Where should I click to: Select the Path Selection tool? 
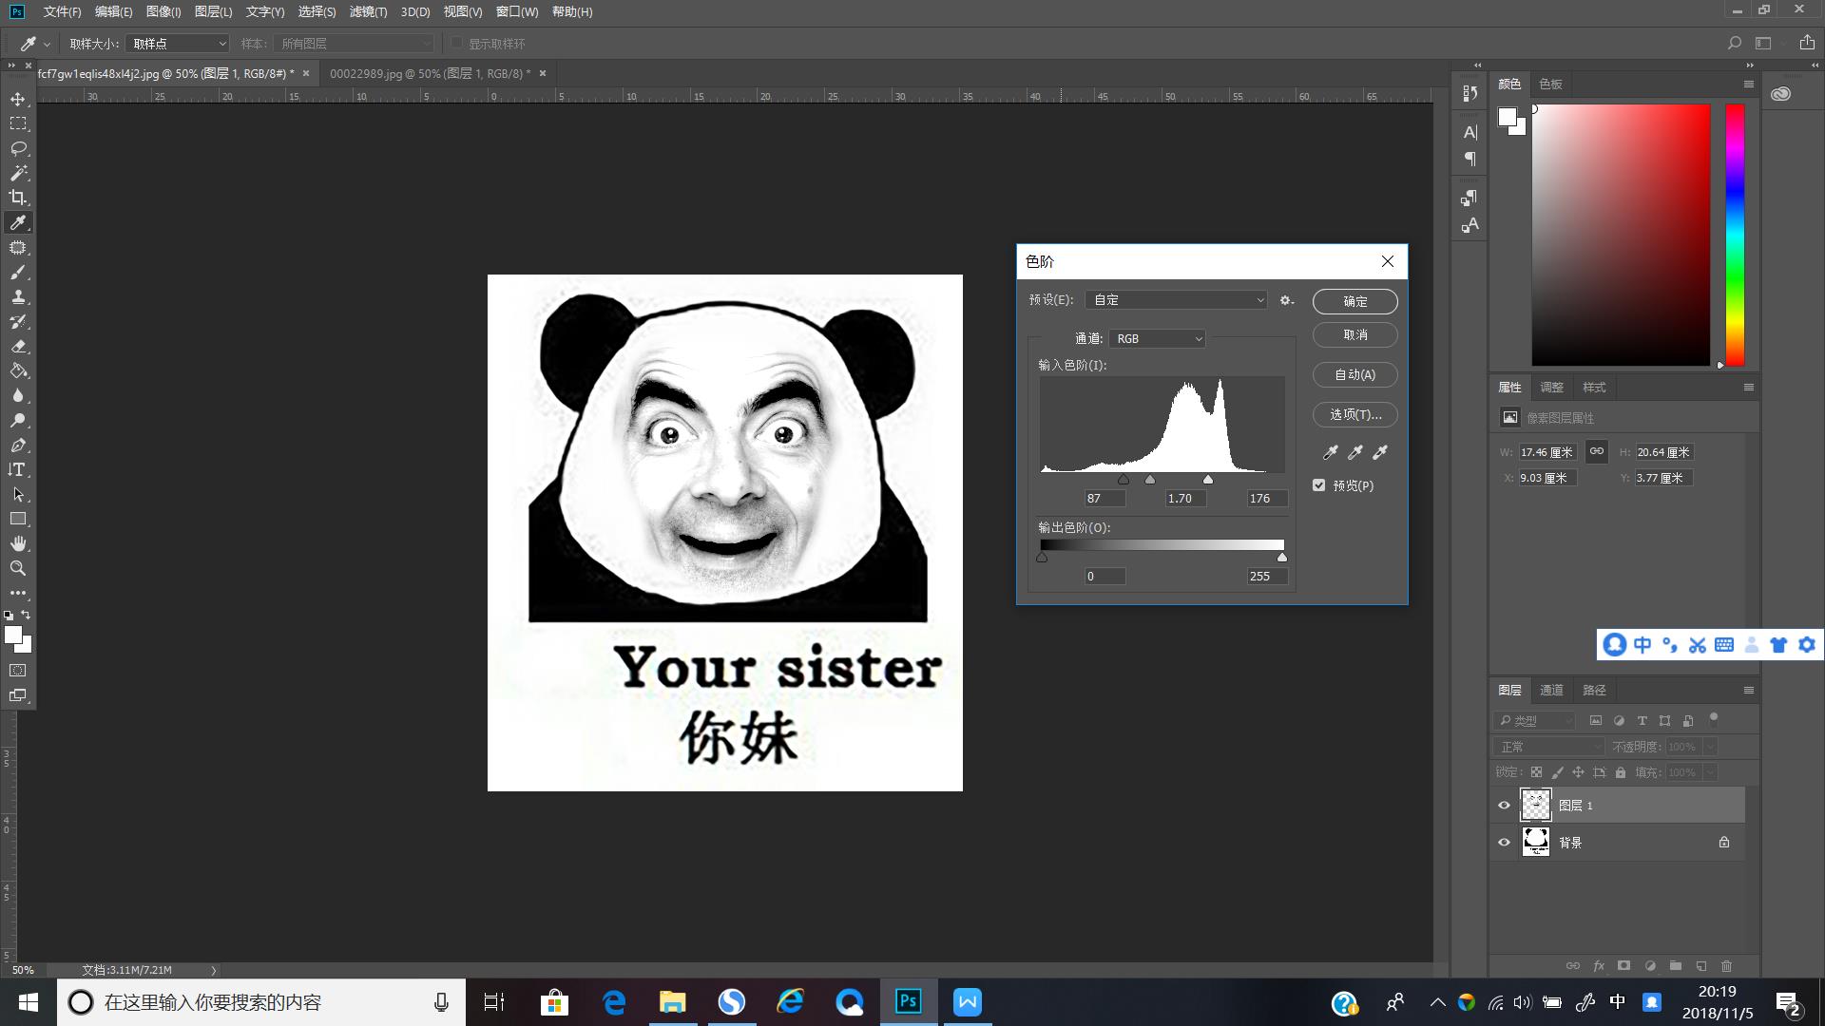pos(18,494)
